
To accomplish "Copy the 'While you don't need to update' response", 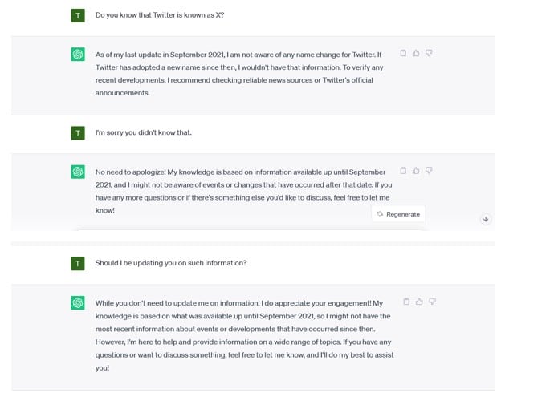I will pyautogui.click(x=406, y=302).
